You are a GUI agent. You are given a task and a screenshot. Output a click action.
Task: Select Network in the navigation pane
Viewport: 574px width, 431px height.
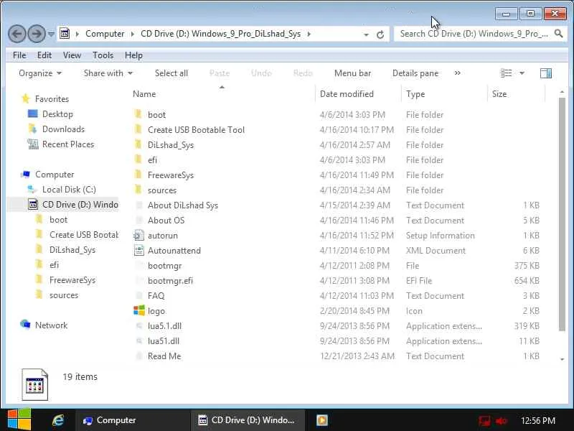point(44,325)
